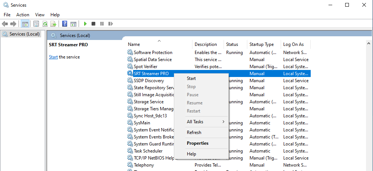Click 'Provides Tel...' description for Telephony

208,165
